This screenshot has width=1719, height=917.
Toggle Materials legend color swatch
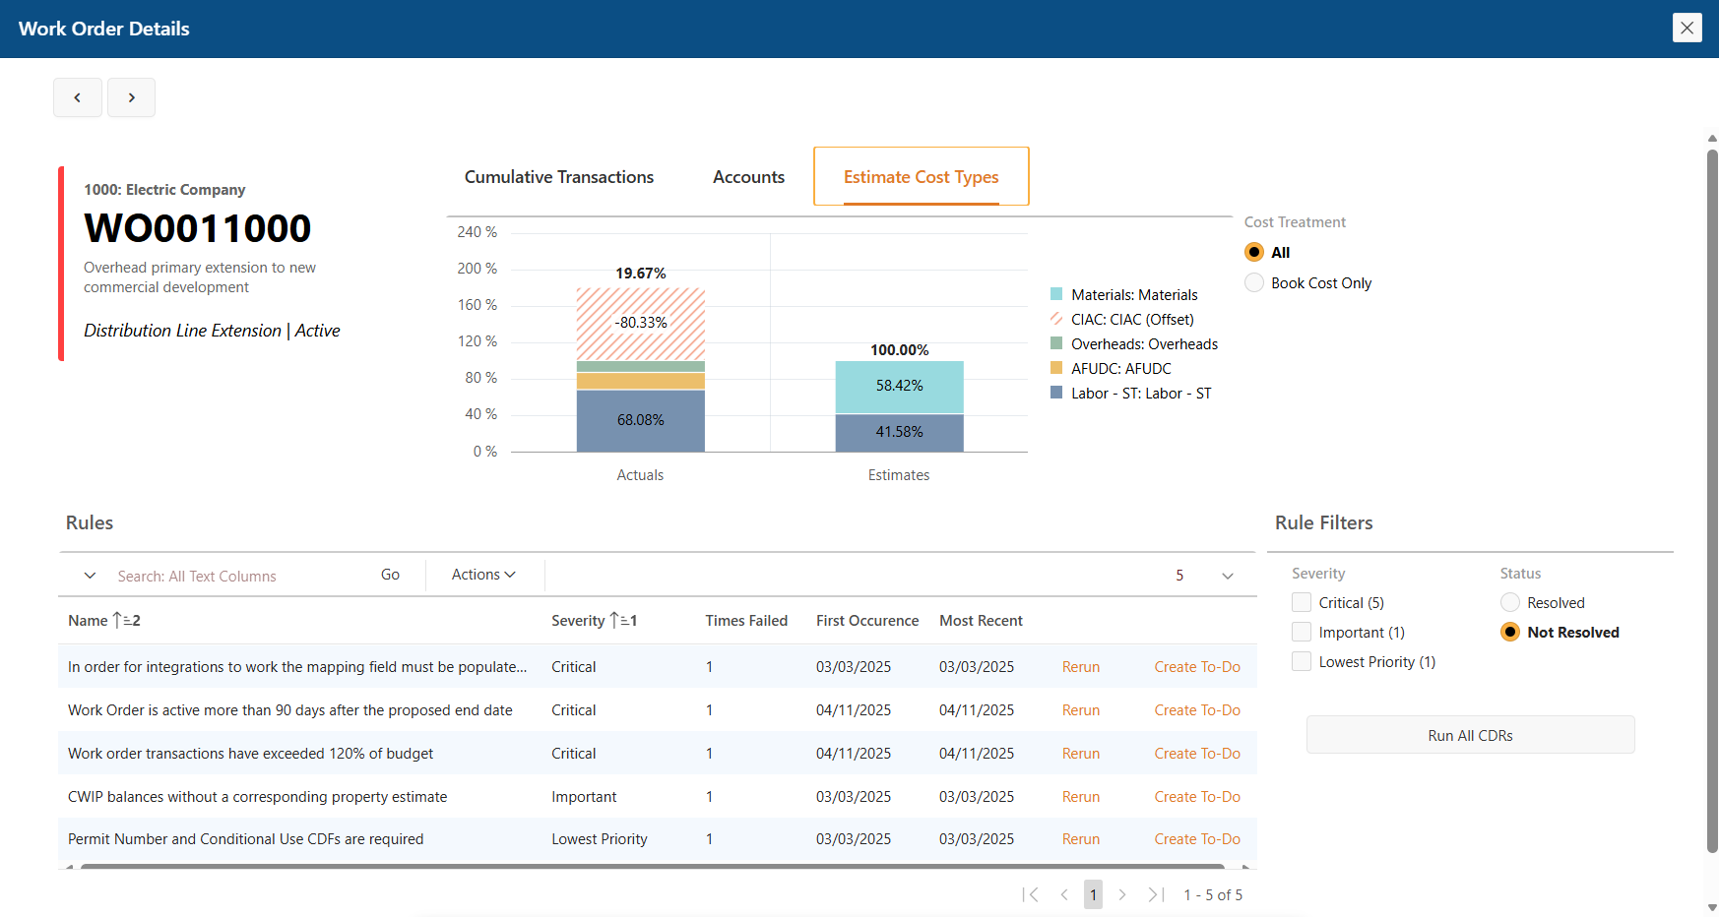pyautogui.click(x=1056, y=294)
